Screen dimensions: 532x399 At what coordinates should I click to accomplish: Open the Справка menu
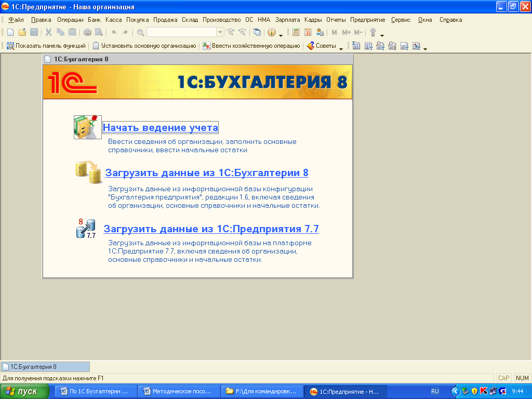[450, 20]
